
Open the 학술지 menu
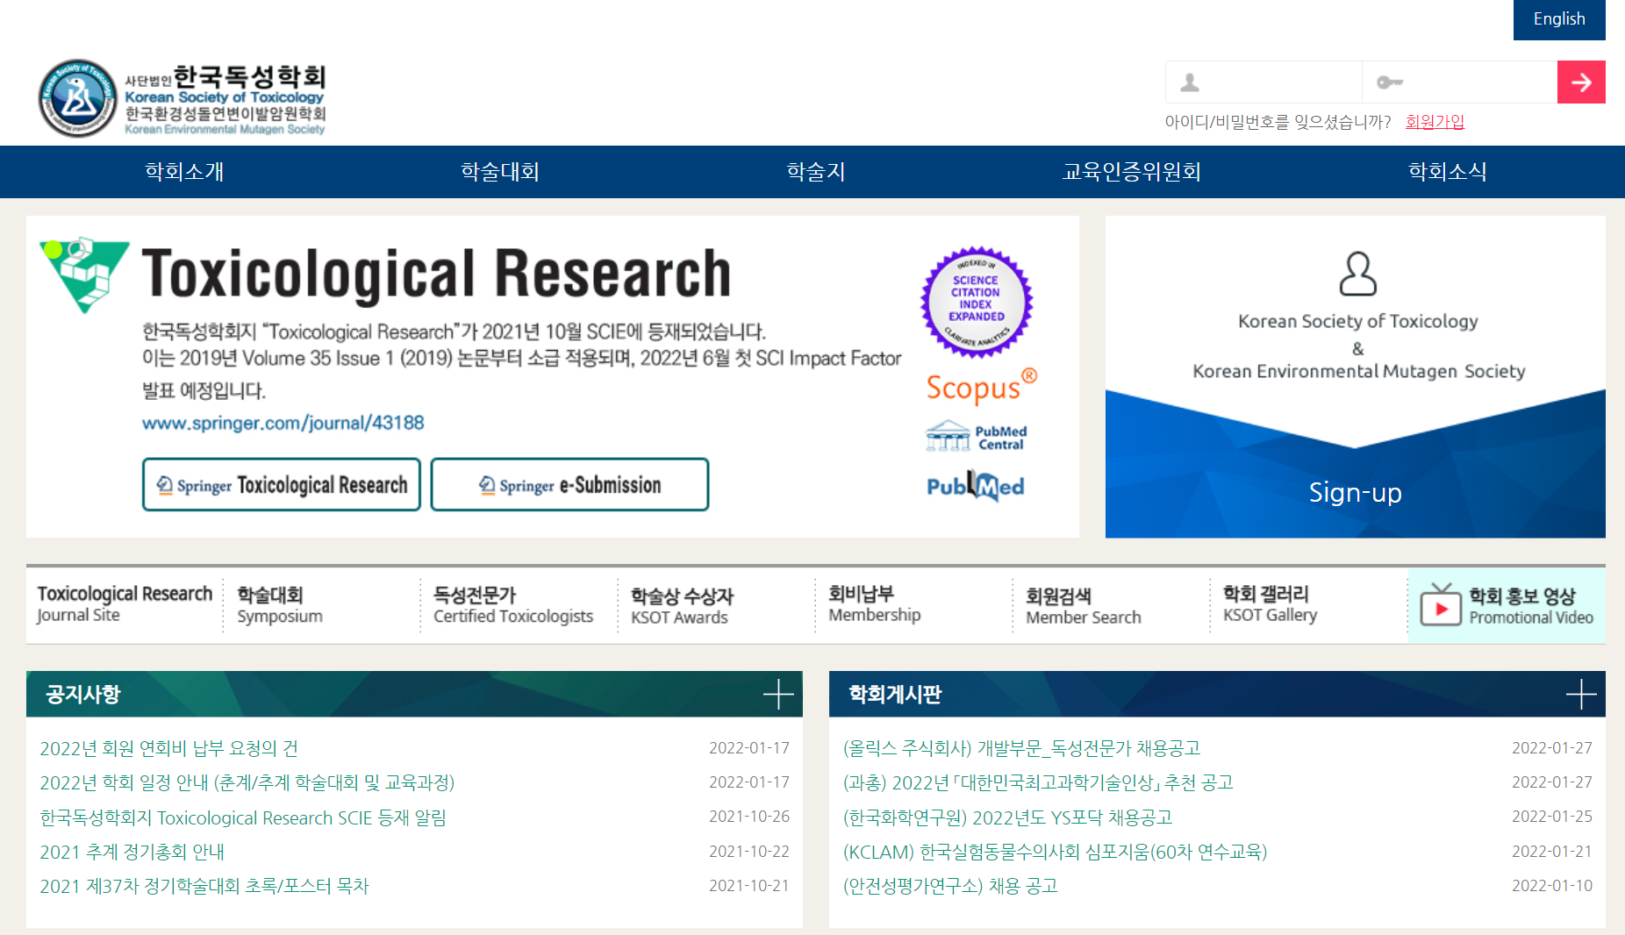click(x=815, y=172)
